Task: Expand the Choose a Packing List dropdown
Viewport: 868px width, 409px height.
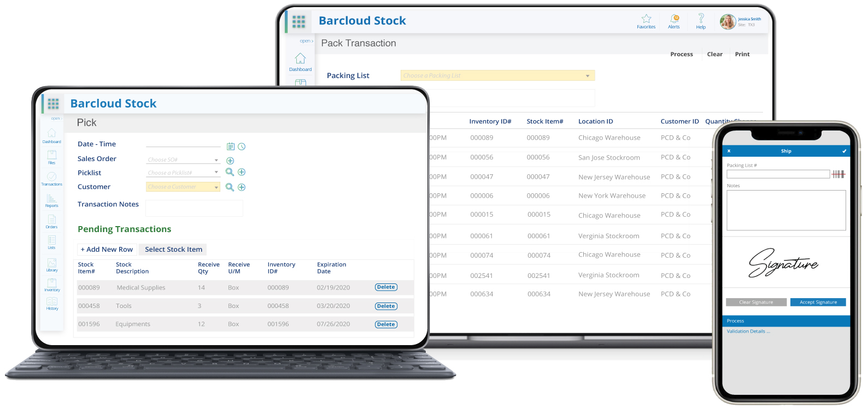Action: pyautogui.click(x=588, y=76)
